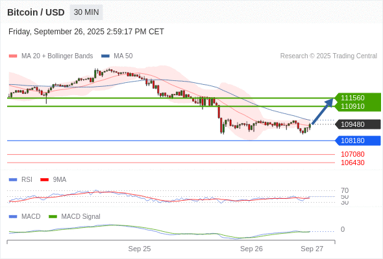Viewport: 383px width, 259px height.
Task: Click the Bitcoin / USD chart title
Action: tap(36, 12)
